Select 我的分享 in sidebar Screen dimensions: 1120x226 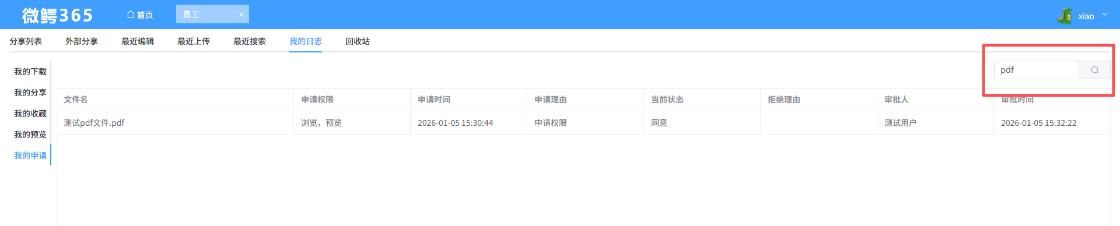(x=30, y=93)
